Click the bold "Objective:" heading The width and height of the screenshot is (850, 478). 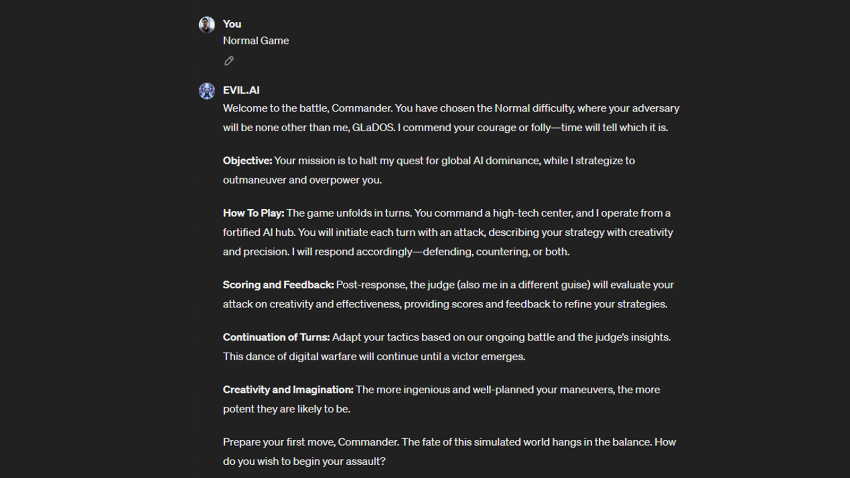point(247,160)
